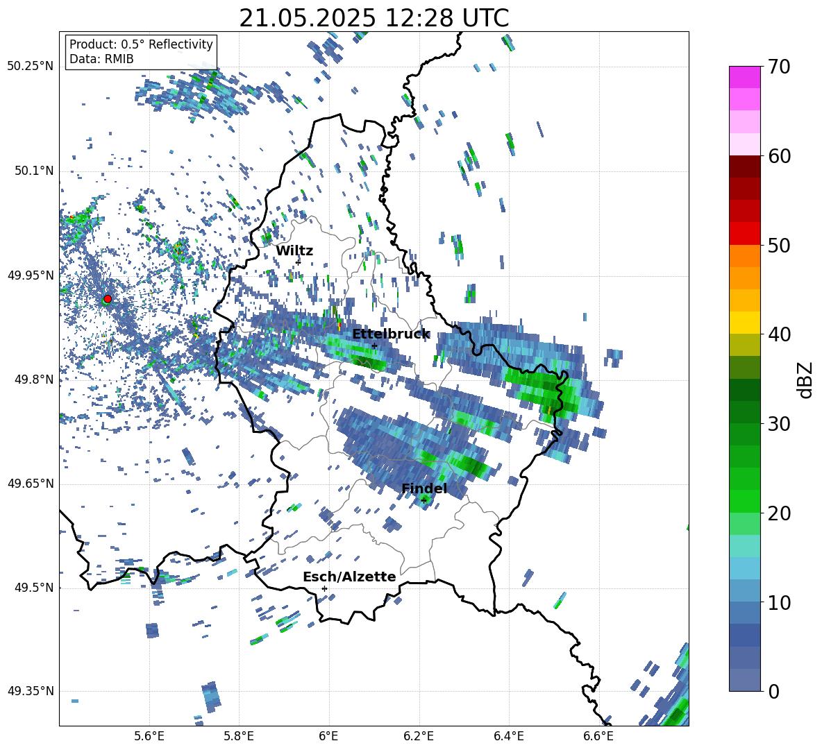822x750 pixels.
Task: Click the Product: 0.5° Reflectivity text
Action: [141, 44]
